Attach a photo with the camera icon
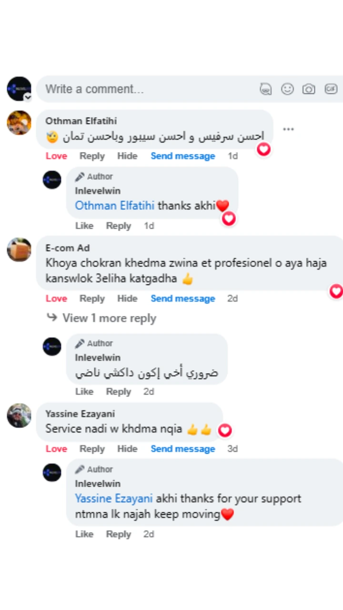 tap(309, 89)
